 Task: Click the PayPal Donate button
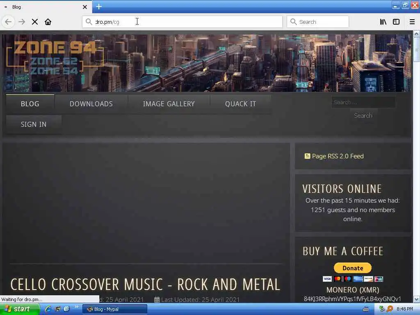tap(352, 268)
